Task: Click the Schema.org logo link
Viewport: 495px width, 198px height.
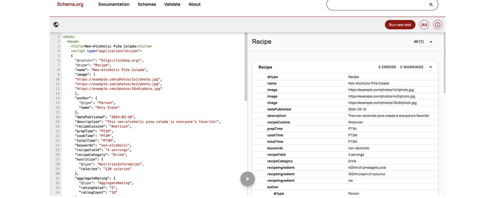Action: [x=70, y=4]
